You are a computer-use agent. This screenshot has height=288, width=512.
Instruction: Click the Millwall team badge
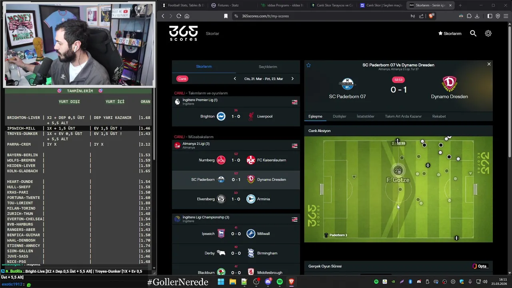pyautogui.click(x=251, y=234)
